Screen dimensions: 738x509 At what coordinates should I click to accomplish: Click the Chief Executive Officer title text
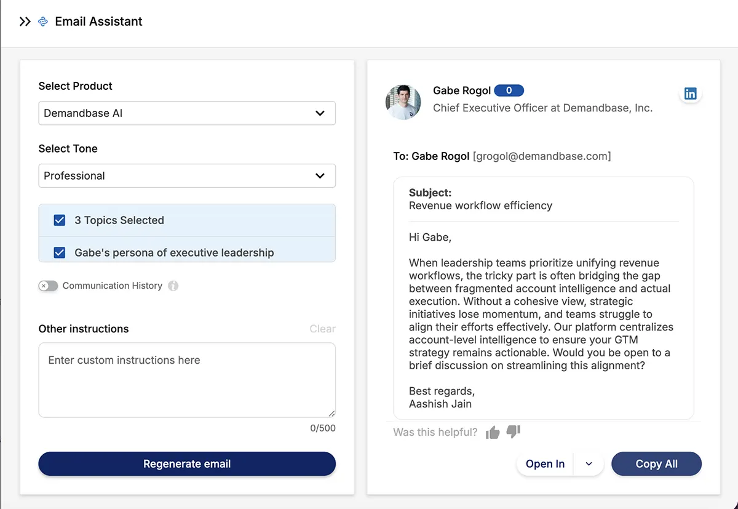[x=542, y=108]
